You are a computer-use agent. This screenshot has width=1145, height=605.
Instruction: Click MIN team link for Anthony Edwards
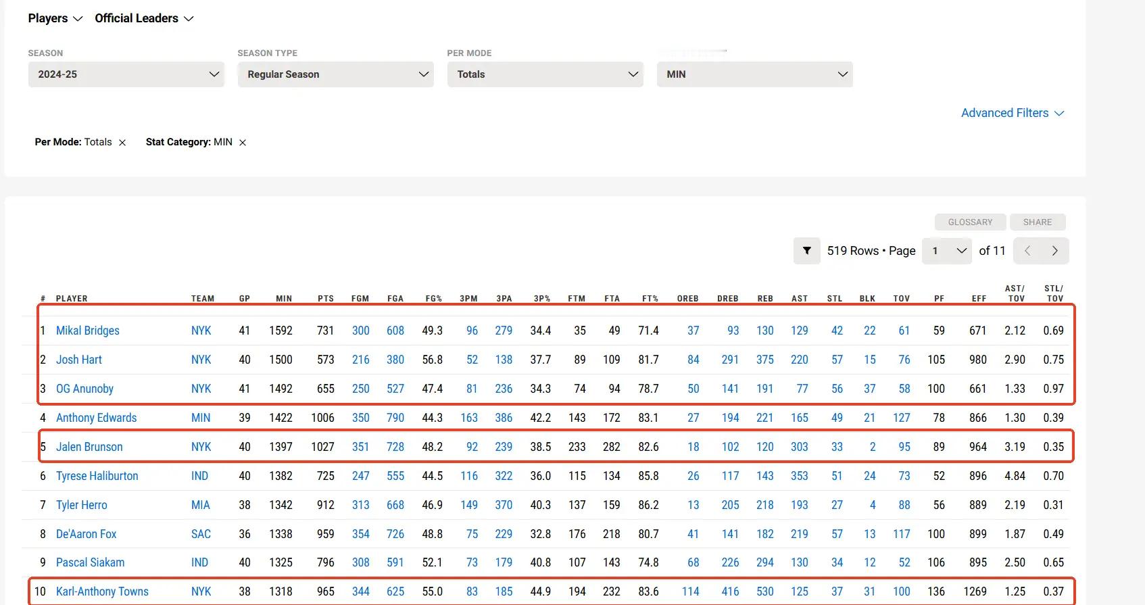201,418
